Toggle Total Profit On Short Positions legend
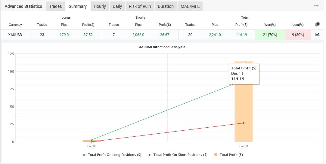 coord(177,155)
